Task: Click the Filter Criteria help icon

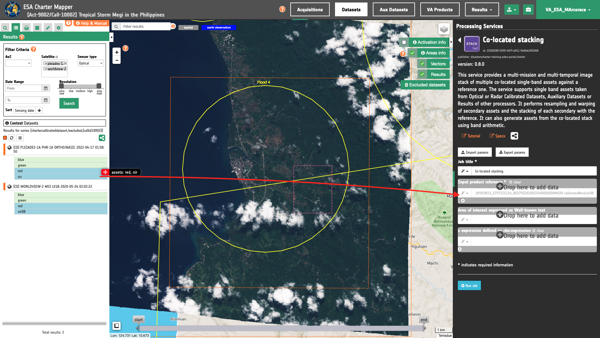Action: (x=33, y=49)
